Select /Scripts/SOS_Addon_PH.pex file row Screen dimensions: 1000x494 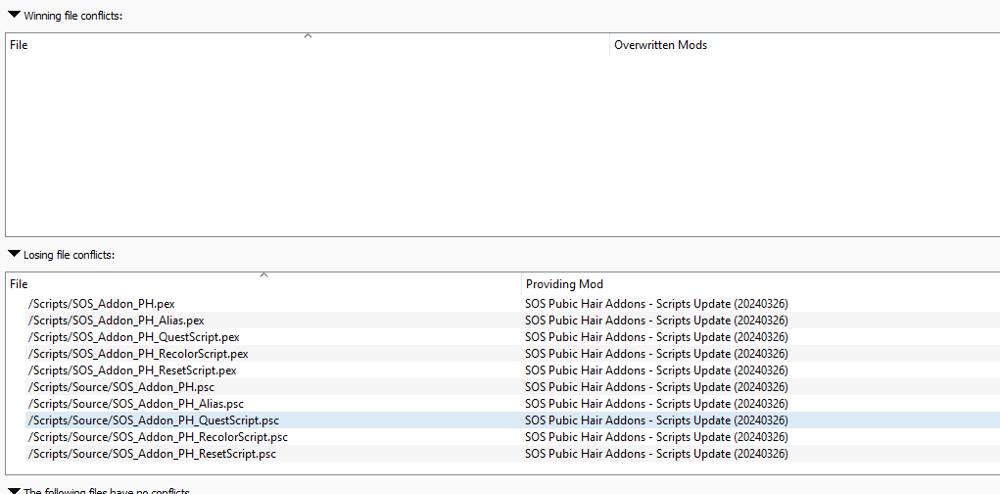tap(102, 304)
